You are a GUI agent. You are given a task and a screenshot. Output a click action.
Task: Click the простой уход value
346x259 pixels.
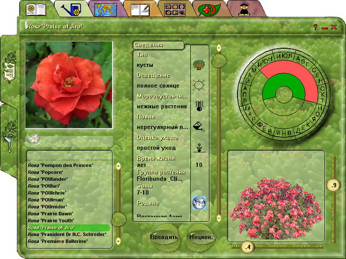point(156,148)
